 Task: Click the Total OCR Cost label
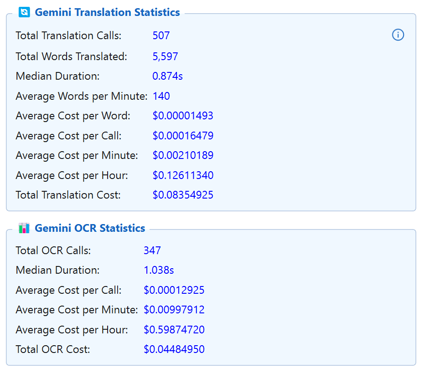pyautogui.click(x=53, y=349)
